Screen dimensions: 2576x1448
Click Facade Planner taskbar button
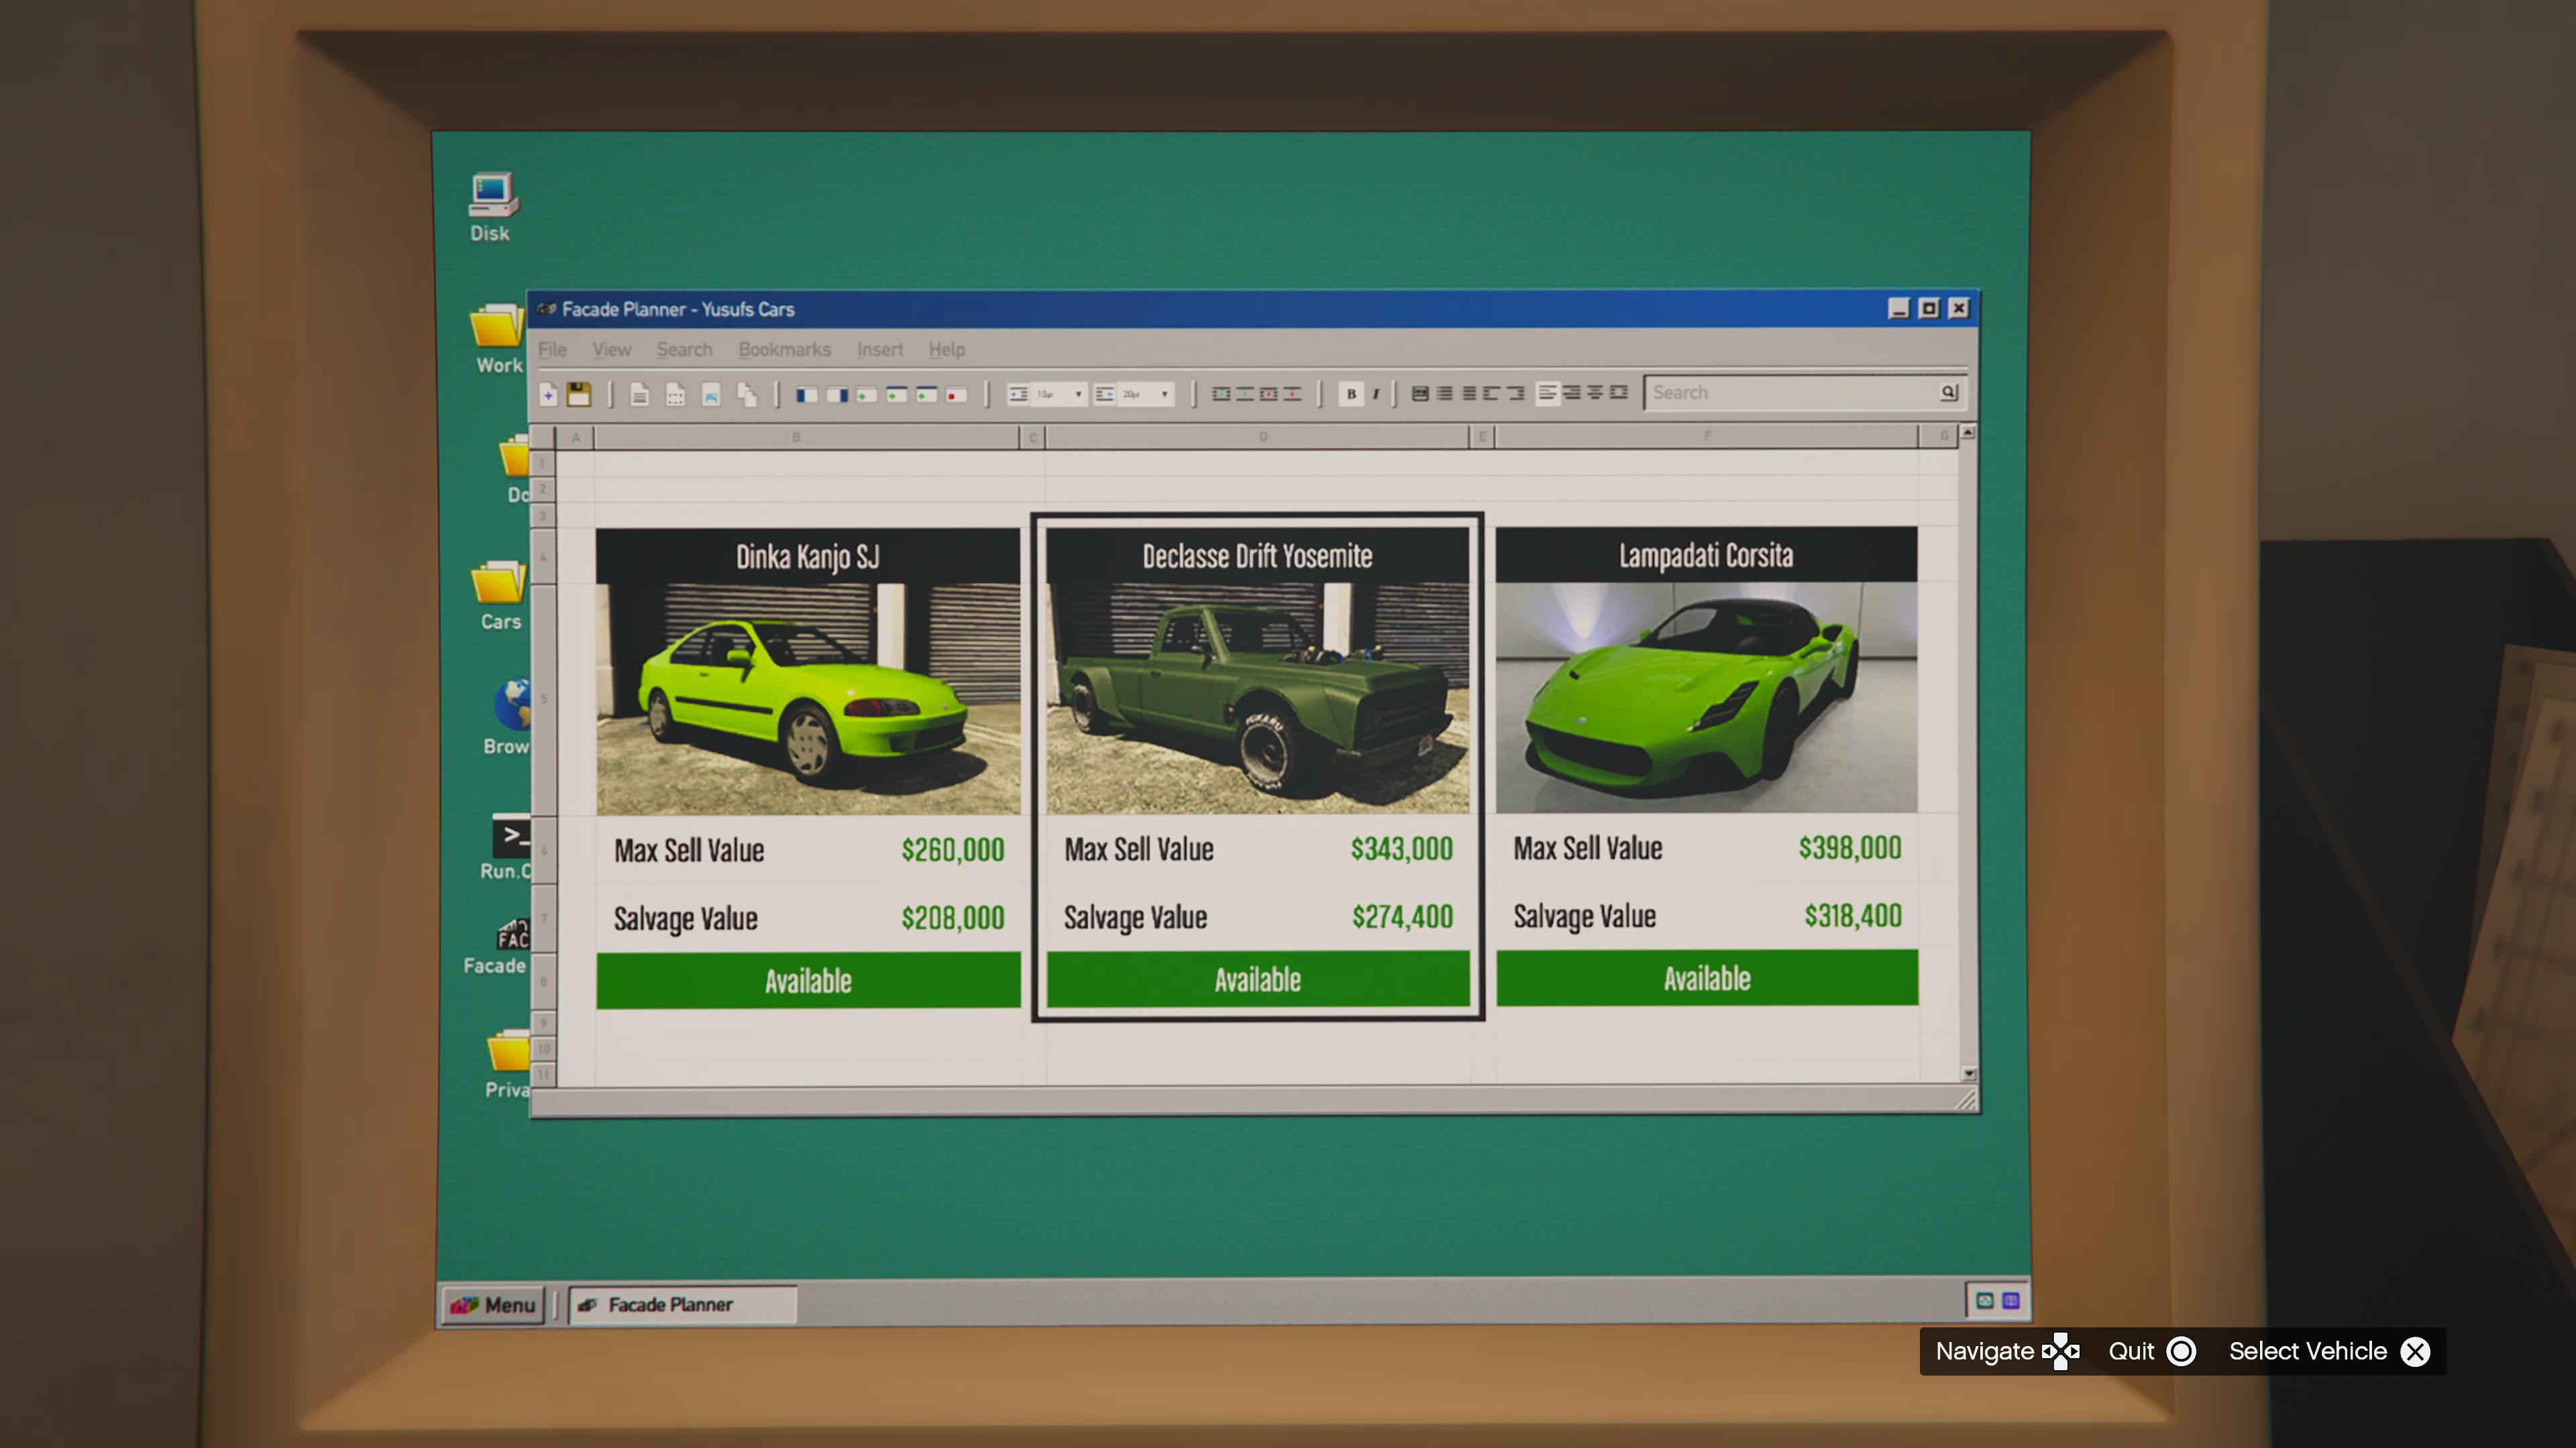pos(682,1304)
